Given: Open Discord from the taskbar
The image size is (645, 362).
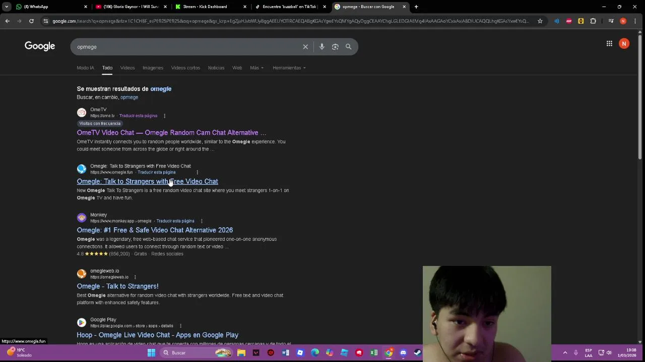Looking at the screenshot, I should point(403,352).
